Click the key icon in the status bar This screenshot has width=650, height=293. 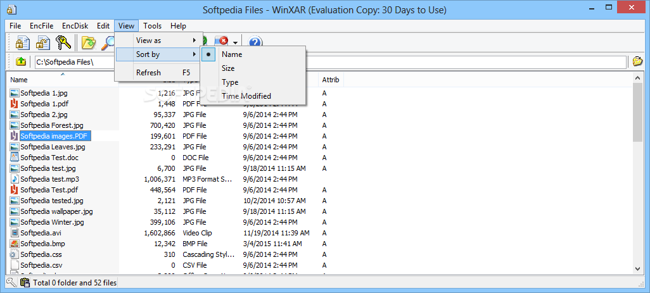(x=11, y=283)
